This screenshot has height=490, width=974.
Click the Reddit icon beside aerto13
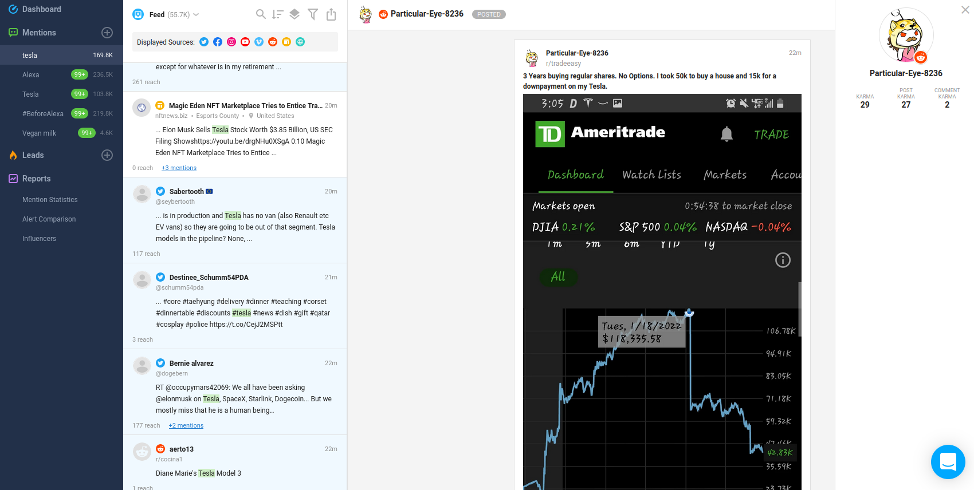click(x=160, y=449)
